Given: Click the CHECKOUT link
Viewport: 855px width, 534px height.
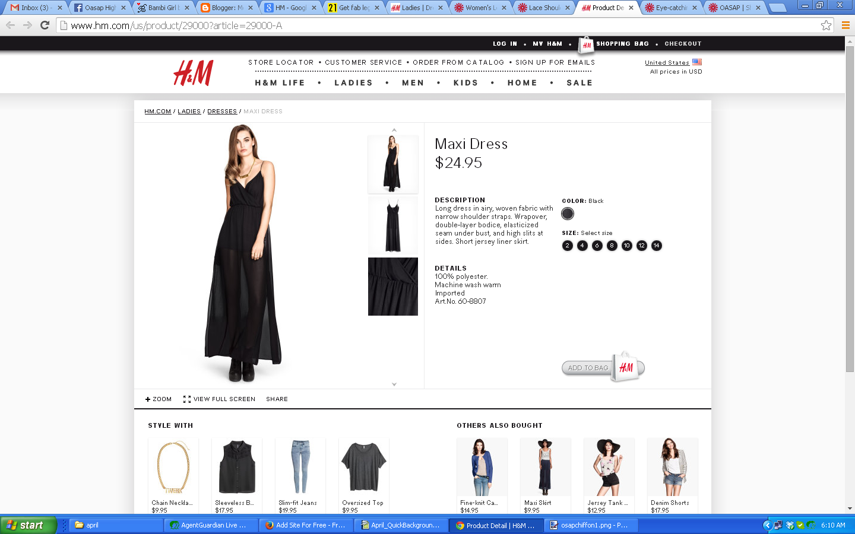Looking at the screenshot, I should 683,44.
